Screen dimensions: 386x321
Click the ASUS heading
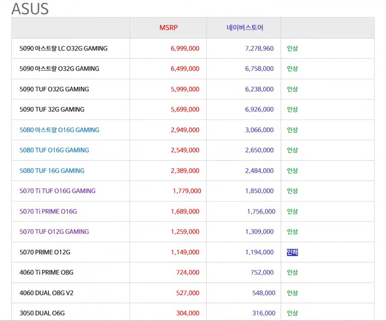coord(30,9)
